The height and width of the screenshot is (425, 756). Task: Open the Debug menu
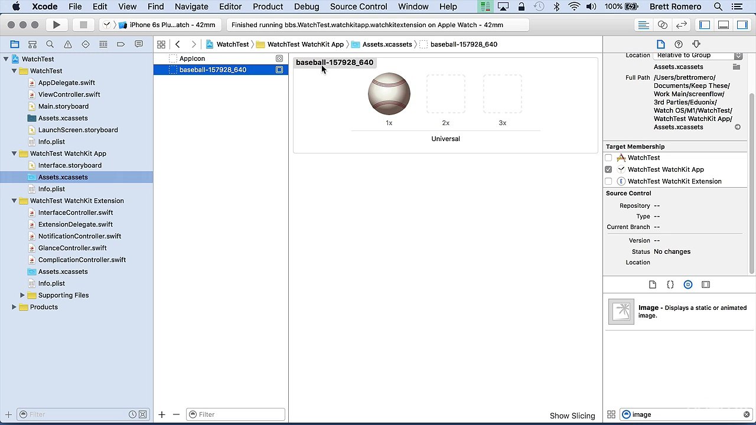[x=307, y=6]
